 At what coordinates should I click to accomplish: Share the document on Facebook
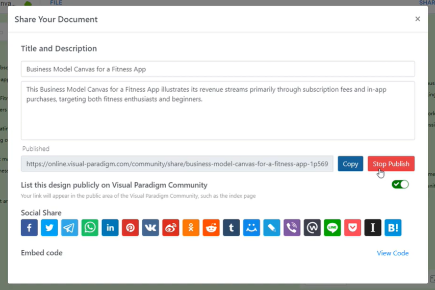(x=29, y=227)
